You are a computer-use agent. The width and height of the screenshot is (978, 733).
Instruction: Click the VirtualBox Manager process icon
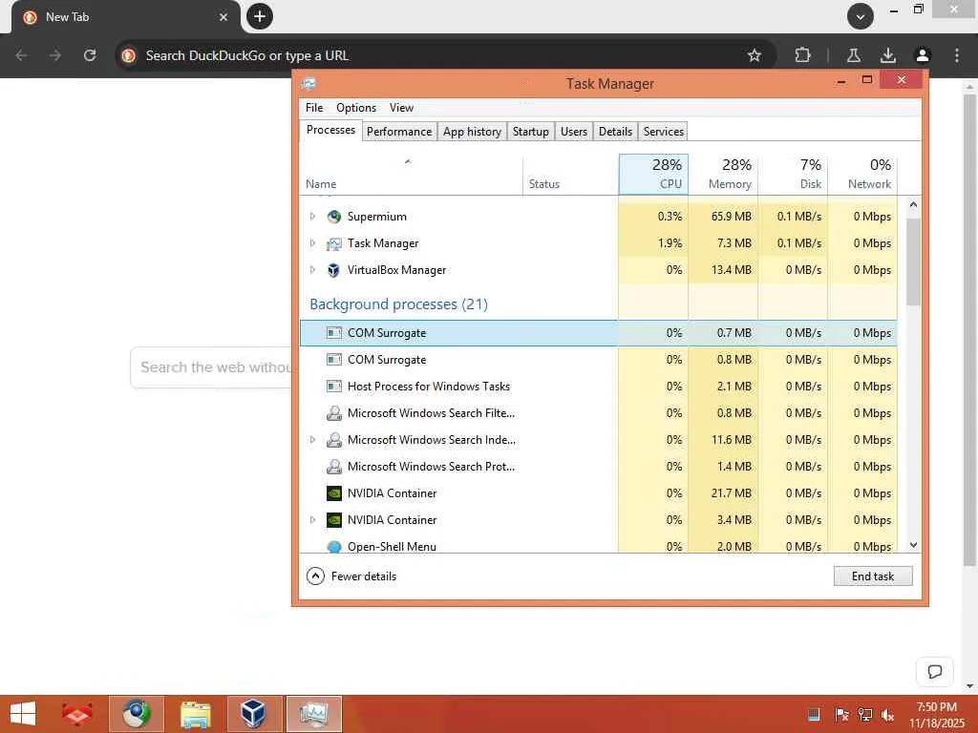tap(334, 270)
